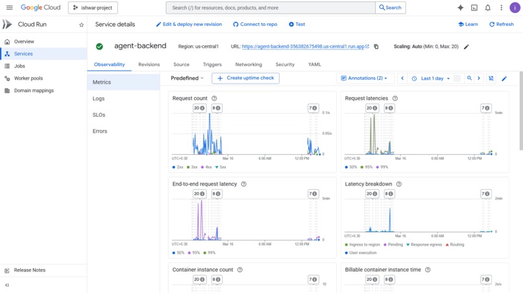This screenshot has width=523, height=293.
Task: Open the main navigation hamburger menu
Action: pos(9,7)
